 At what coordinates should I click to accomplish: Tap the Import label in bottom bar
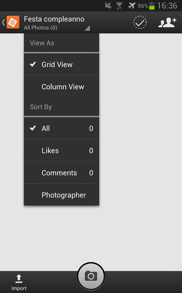pyautogui.click(x=19, y=288)
